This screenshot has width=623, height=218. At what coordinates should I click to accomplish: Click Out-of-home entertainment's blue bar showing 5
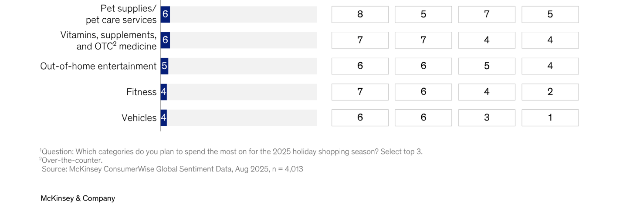[164, 66]
